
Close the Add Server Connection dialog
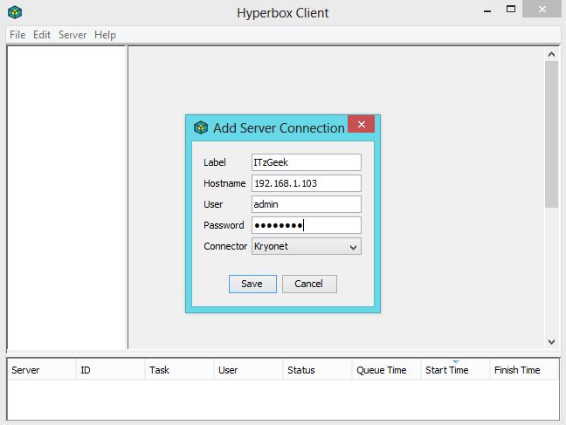[x=361, y=124]
